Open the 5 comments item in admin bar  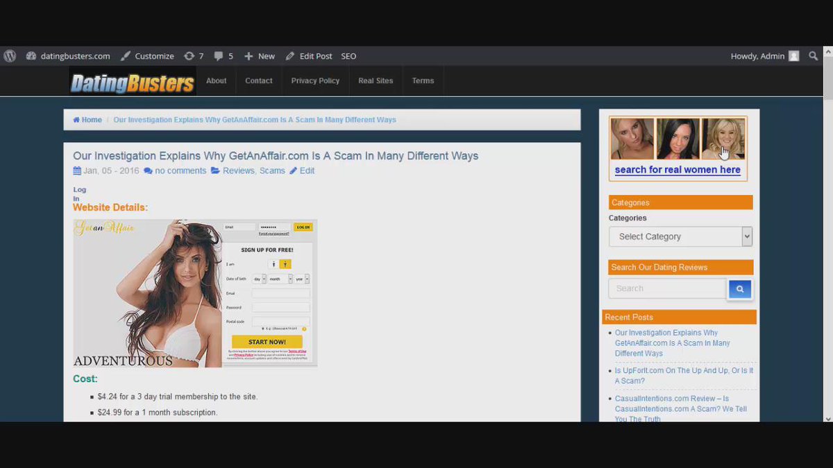tap(224, 56)
